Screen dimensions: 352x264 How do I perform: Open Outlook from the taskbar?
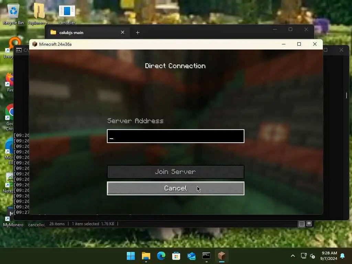tap(191, 256)
